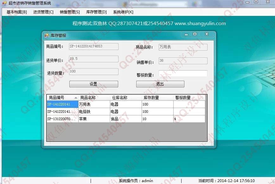The height and width of the screenshot is (184, 275).
Task: Click the alarm quantity 4 cell
Action: tap(189, 119)
